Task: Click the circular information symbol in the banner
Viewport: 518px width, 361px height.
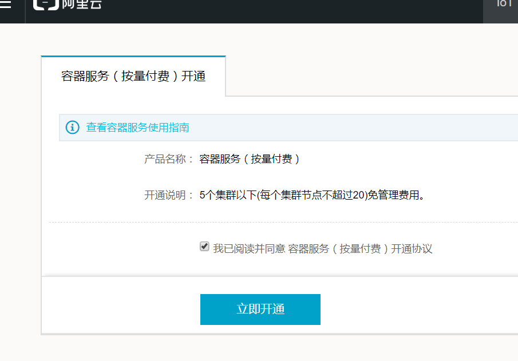Action: tap(72, 127)
